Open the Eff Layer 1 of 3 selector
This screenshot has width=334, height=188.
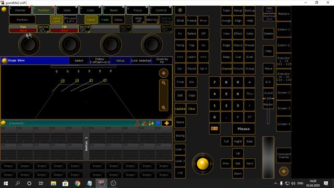[x=70, y=20]
